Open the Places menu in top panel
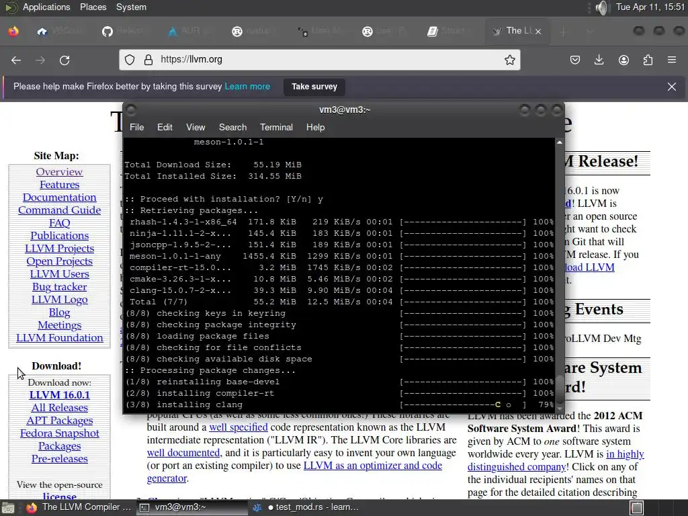688x516 pixels. pos(93,7)
